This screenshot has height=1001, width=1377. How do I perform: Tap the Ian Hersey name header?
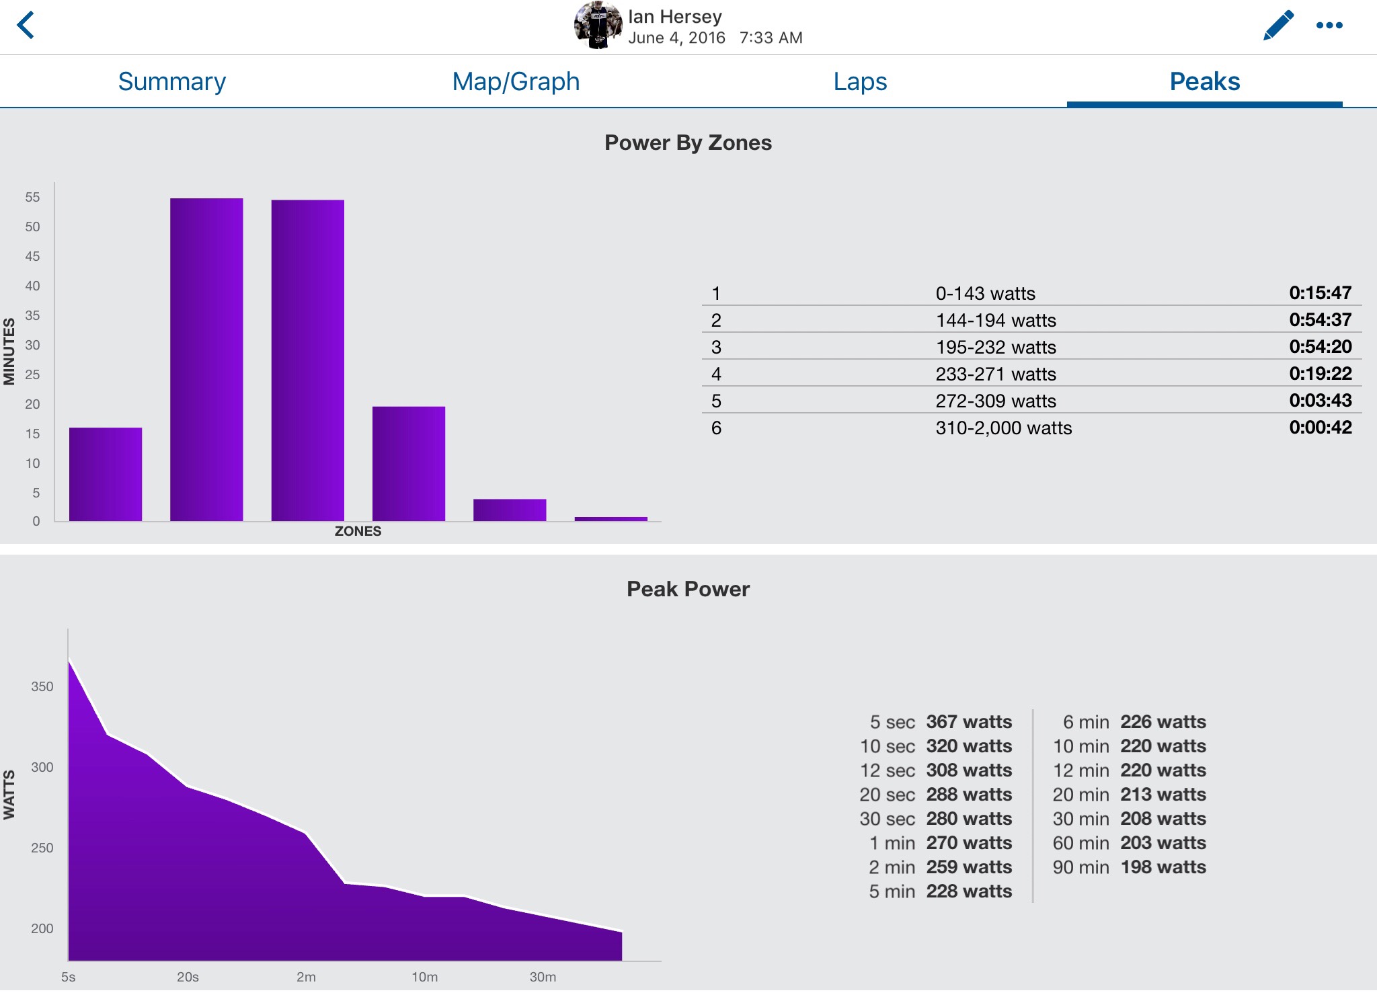(x=675, y=16)
